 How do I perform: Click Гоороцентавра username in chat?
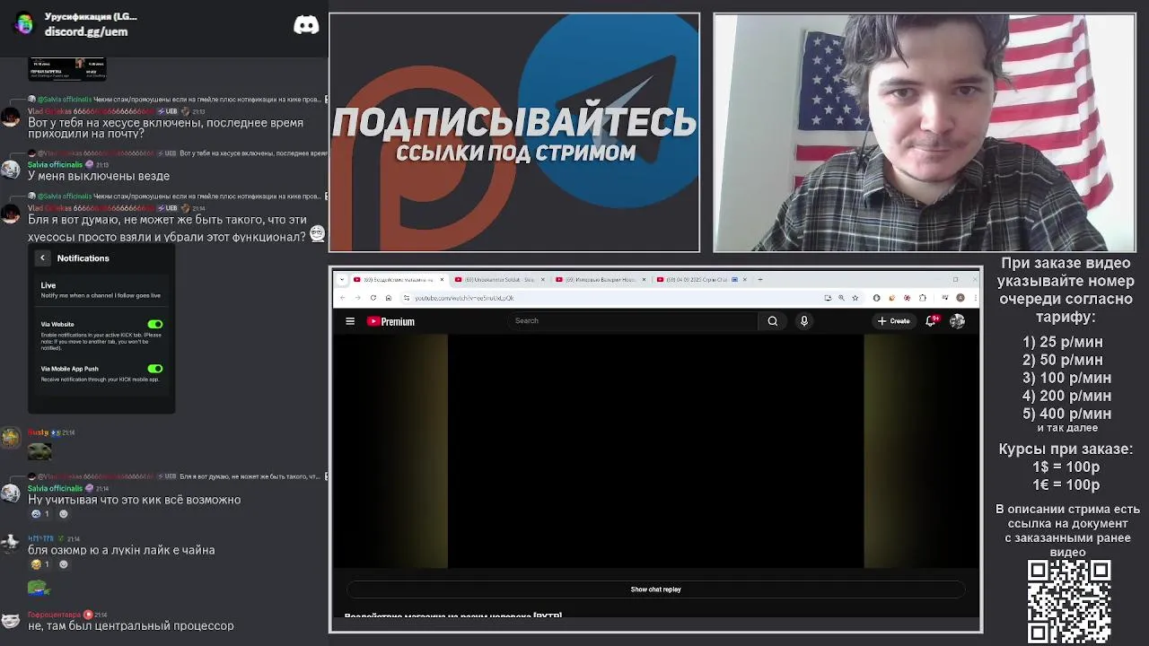click(54, 615)
